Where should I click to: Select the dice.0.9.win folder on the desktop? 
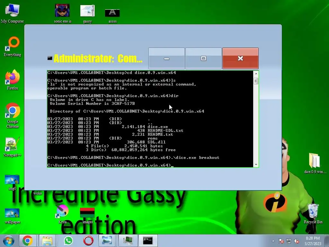[x=315, y=163]
